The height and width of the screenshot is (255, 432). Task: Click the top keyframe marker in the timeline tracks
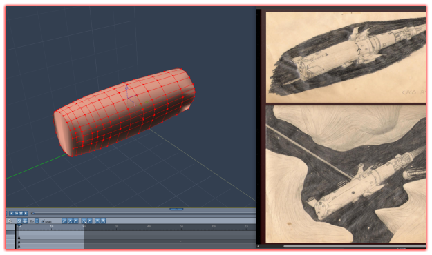19,237
